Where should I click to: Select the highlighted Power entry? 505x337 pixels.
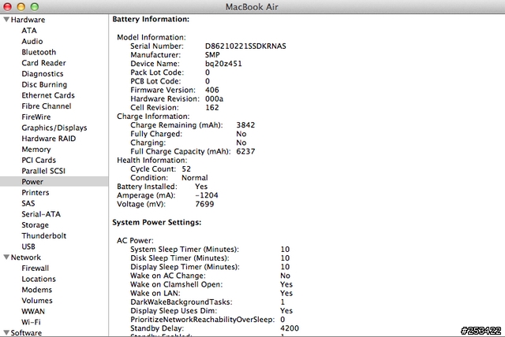[x=54, y=182]
